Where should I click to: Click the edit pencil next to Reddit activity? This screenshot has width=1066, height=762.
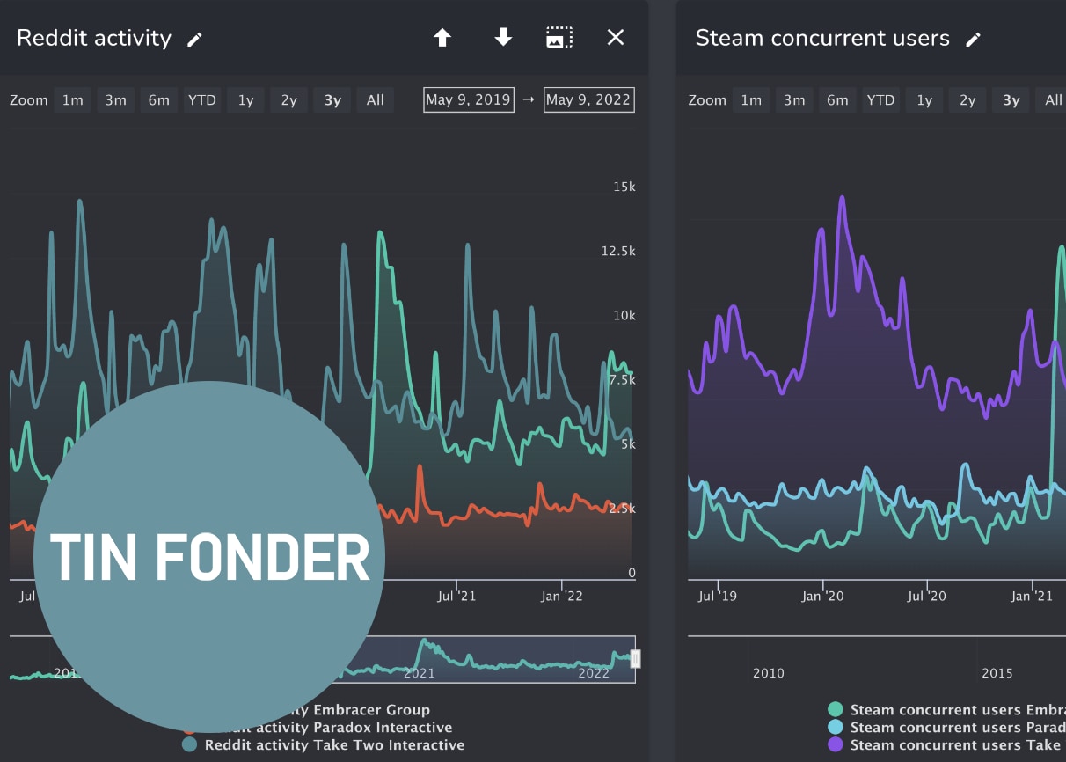coord(194,39)
